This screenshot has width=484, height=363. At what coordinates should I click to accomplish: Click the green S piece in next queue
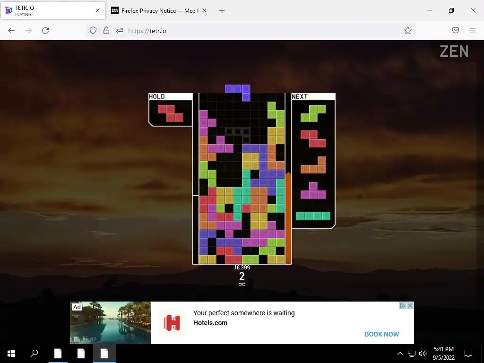(313, 113)
